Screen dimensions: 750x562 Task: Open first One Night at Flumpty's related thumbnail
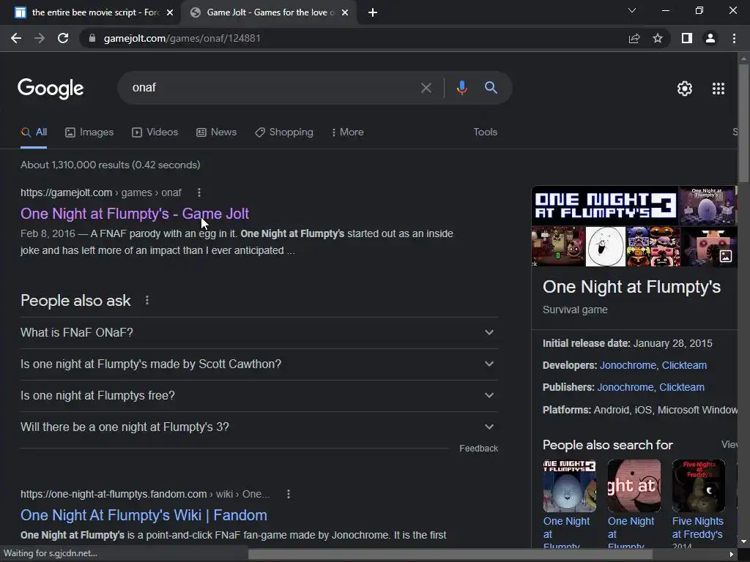point(569,486)
